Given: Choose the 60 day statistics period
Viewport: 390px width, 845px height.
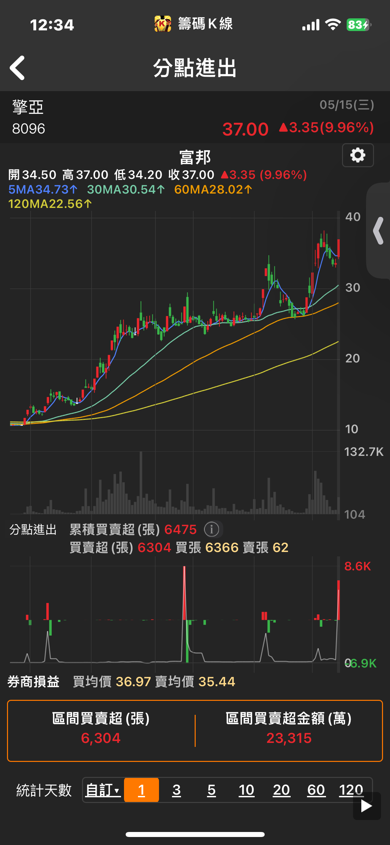Looking at the screenshot, I should point(316,790).
